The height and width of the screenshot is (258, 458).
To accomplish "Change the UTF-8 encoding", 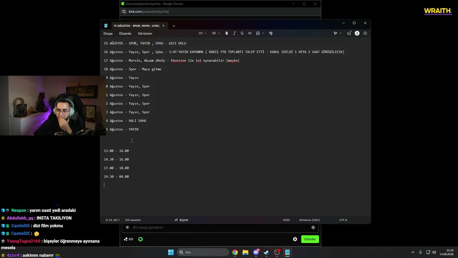I will 343,220.
